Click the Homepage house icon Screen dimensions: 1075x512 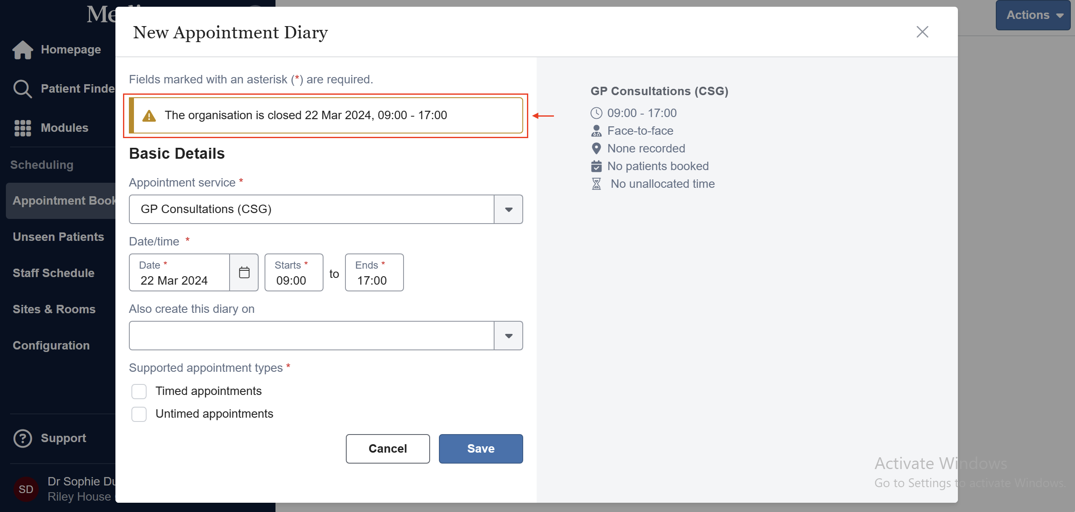coord(23,50)
